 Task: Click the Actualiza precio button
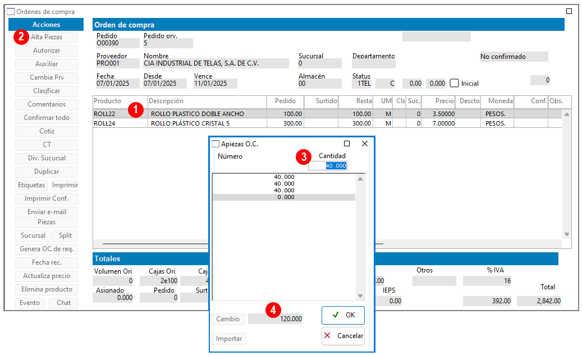(x=47, y=276)
